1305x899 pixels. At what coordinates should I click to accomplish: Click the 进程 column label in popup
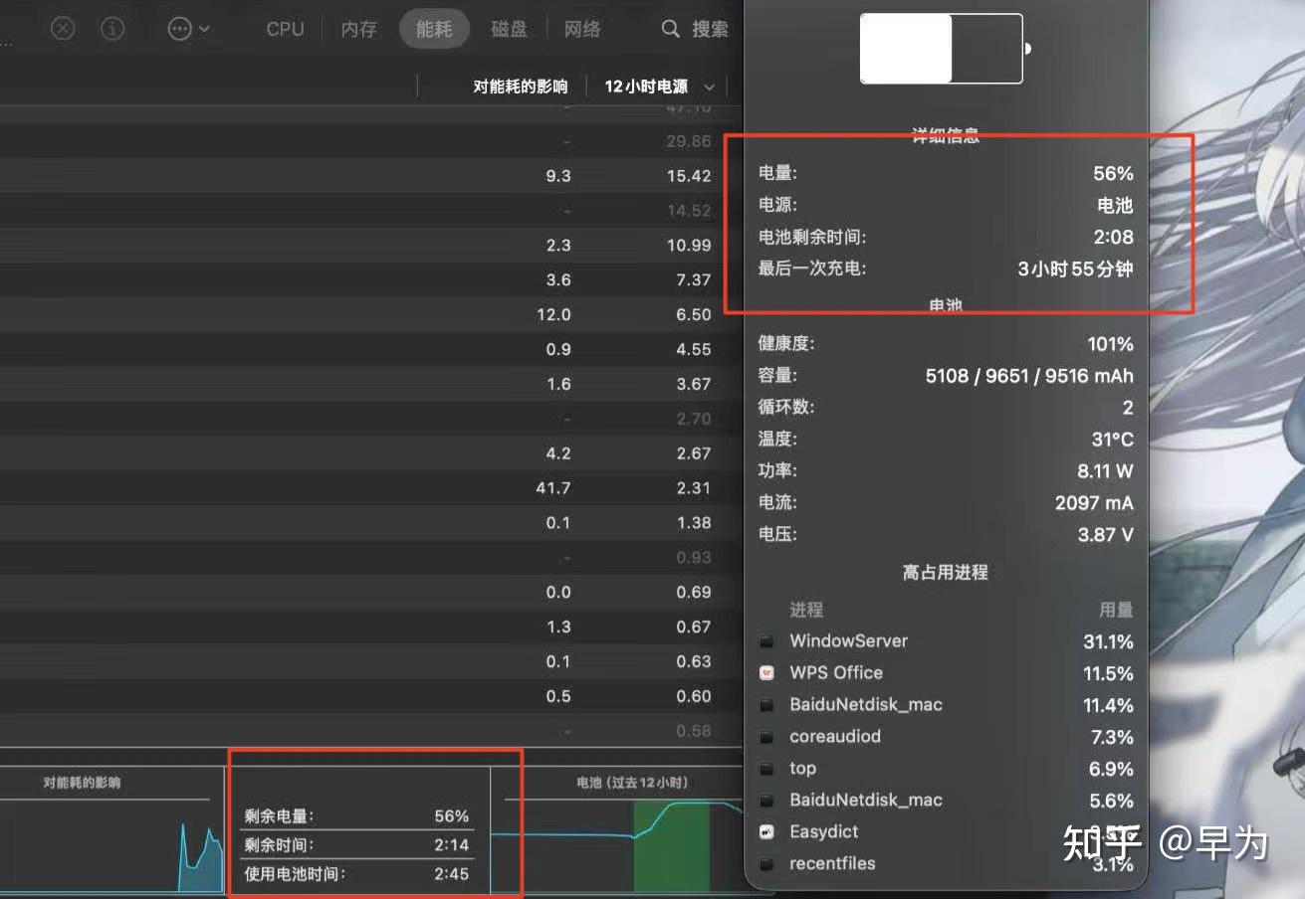pos(806,610)
